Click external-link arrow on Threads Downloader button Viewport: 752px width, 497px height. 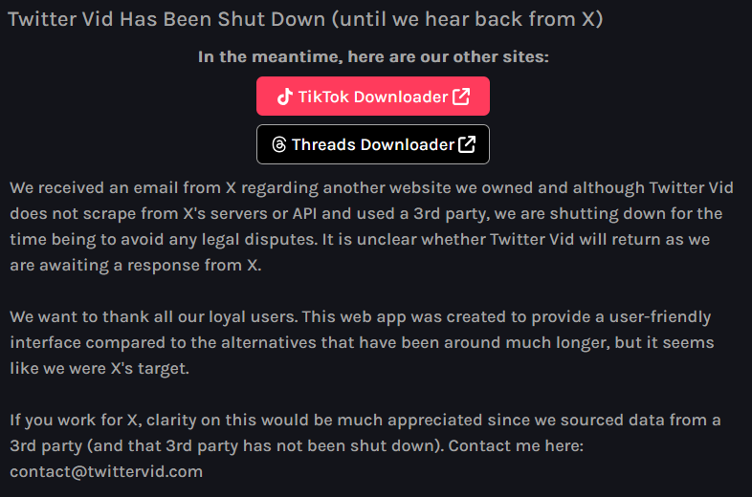click(467, 144)
